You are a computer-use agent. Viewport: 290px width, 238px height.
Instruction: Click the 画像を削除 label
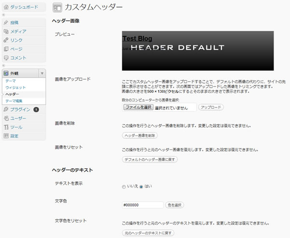tap(65, 123)
